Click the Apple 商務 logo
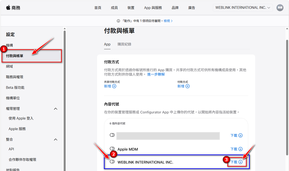This screenshot has height=171, width=289. [13, 8]
